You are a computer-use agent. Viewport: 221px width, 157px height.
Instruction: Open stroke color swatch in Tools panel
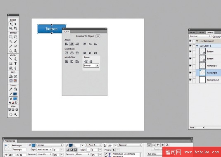click(x=15, y=94)
